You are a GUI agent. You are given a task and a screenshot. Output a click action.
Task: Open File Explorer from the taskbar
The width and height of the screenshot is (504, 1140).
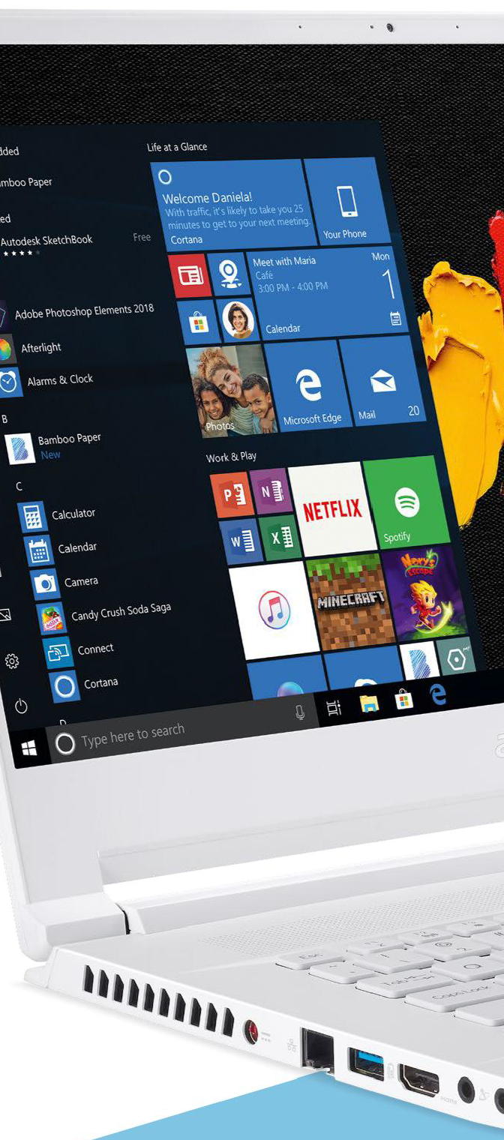(x=368, y=703)
